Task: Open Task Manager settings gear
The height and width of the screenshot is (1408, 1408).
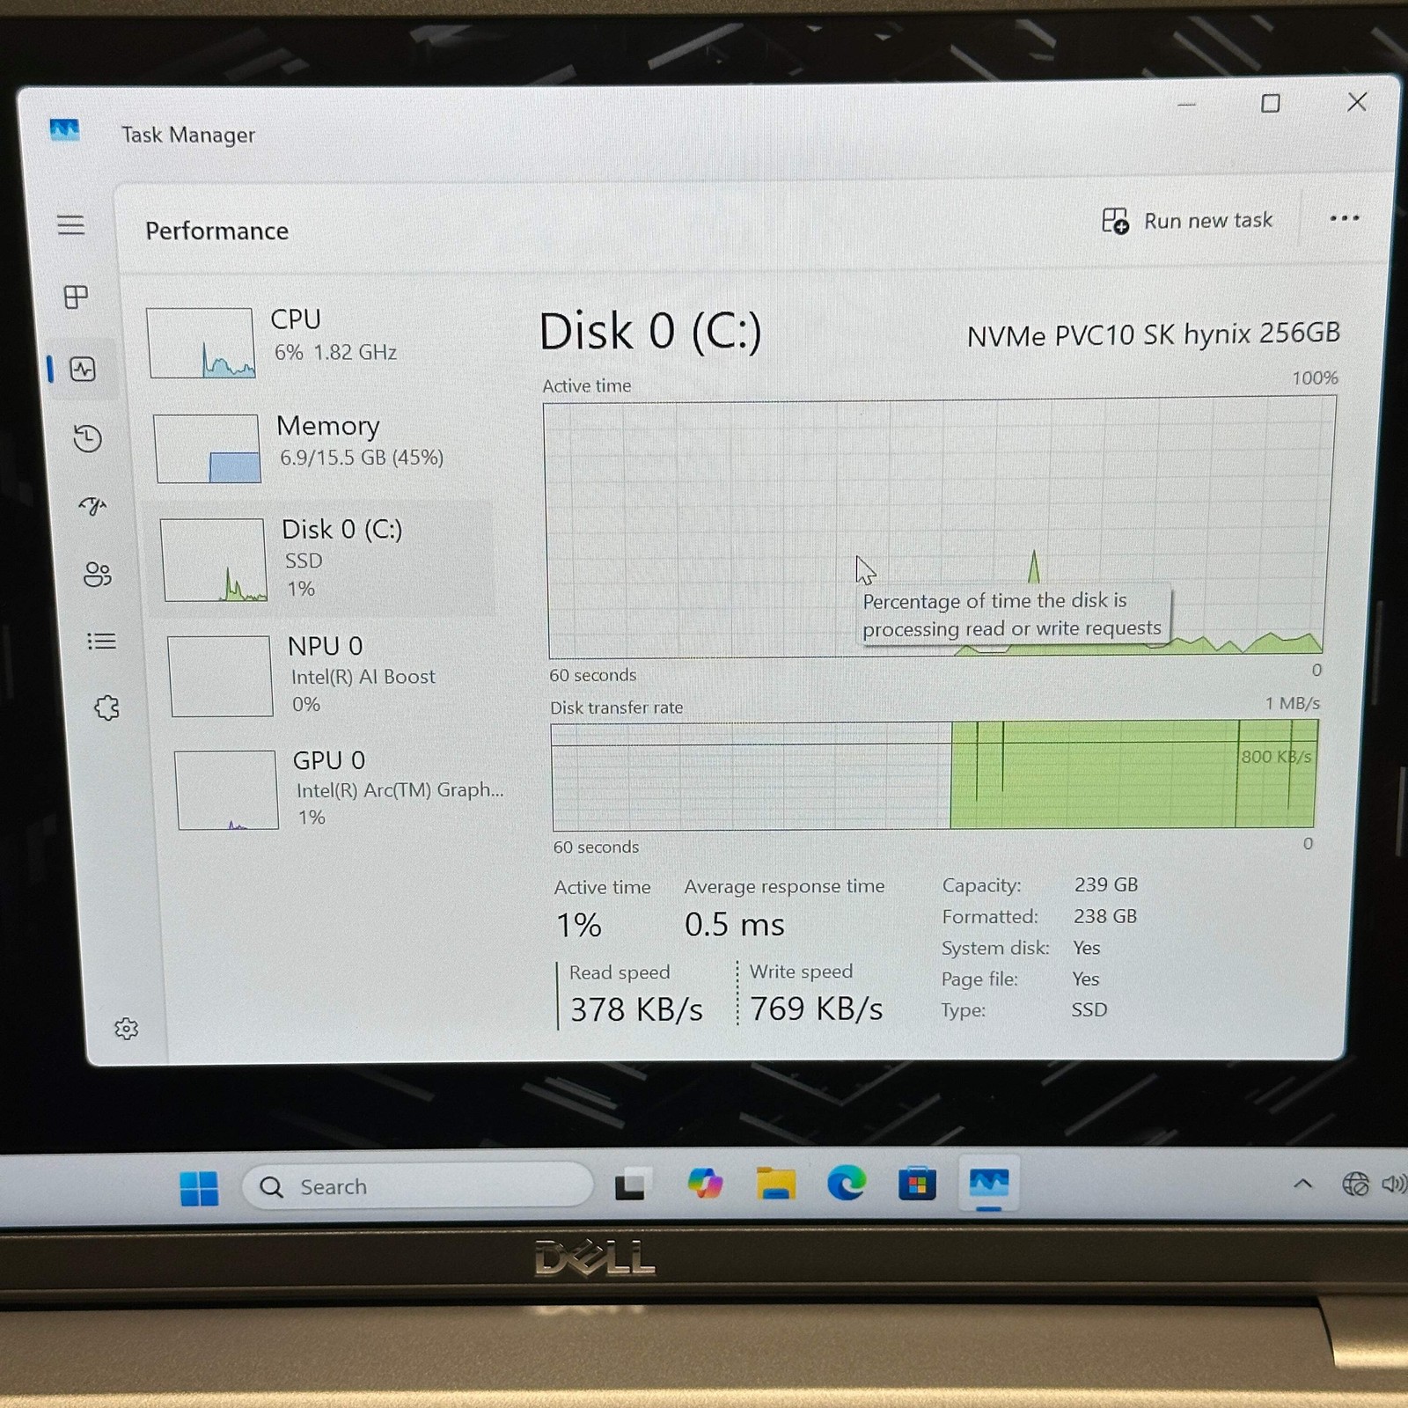Action: click(x=127, y=1028)
